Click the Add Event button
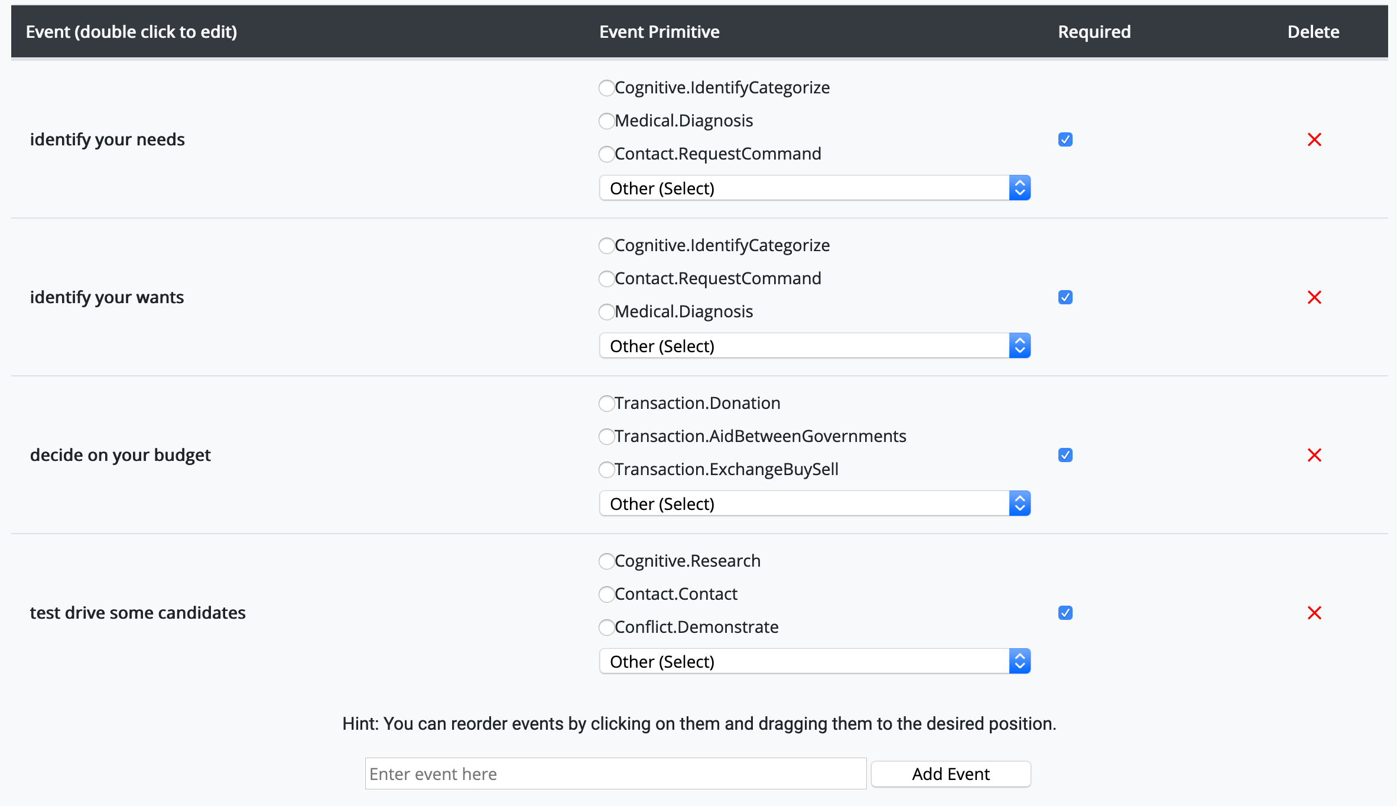 point(950,774)
